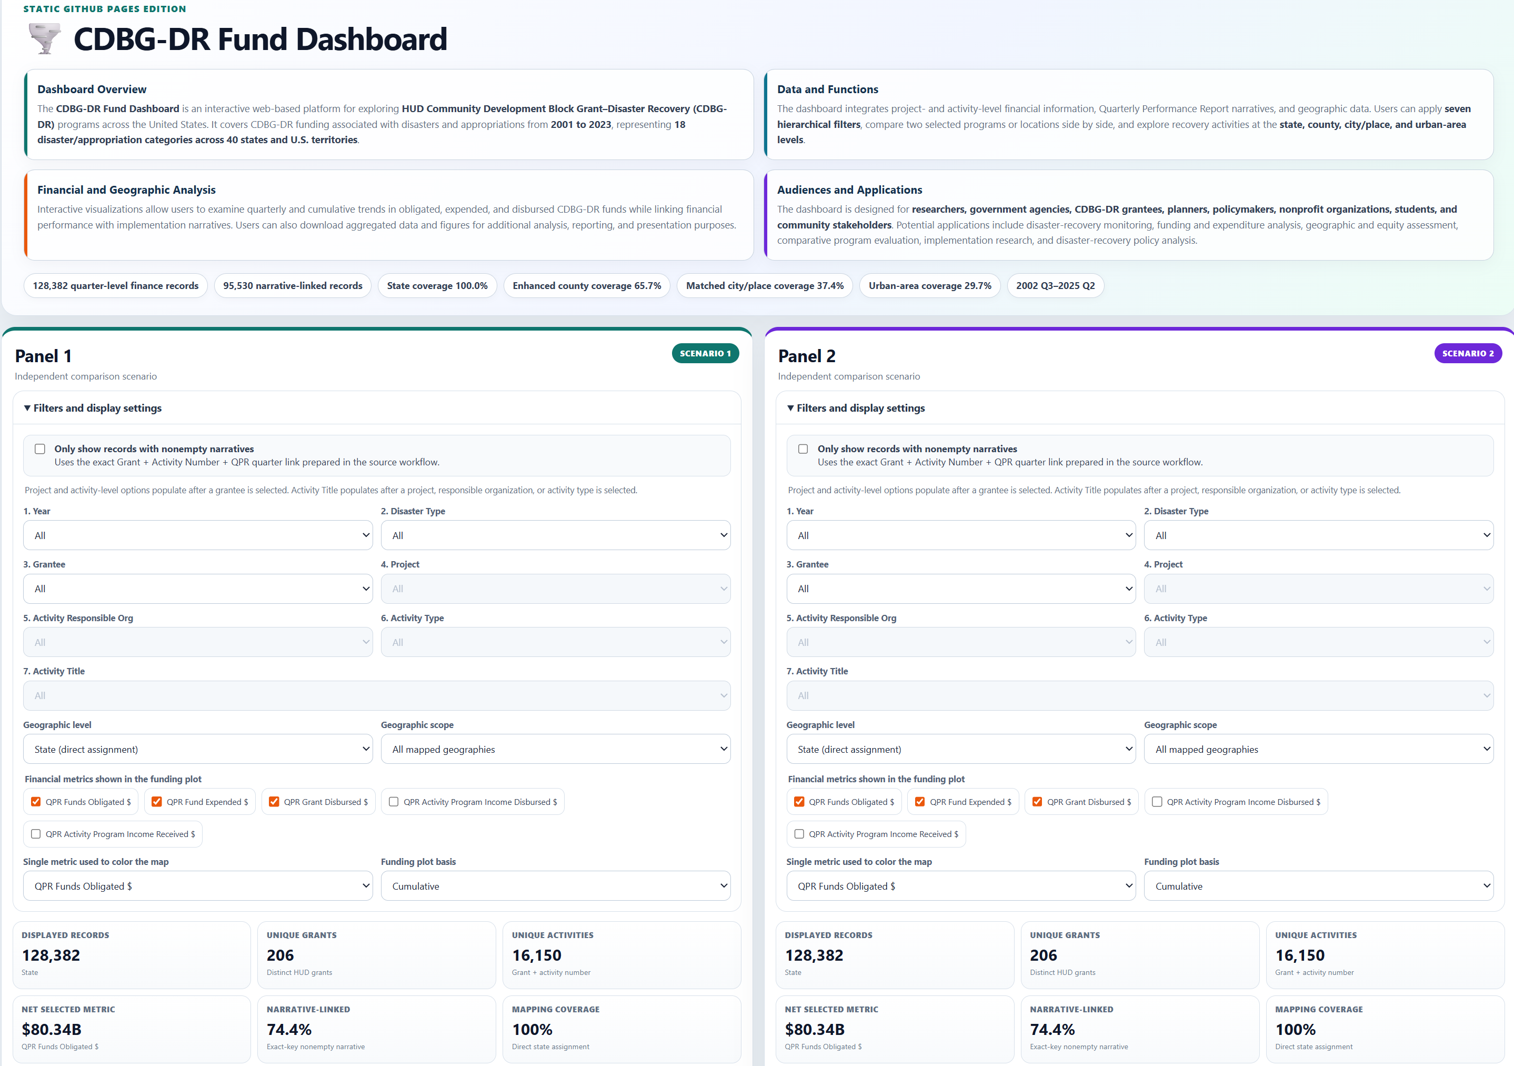The image size is (1514, 1066).
Task: Click Financial and Geographic Analysis card heading
Action: 127,190
